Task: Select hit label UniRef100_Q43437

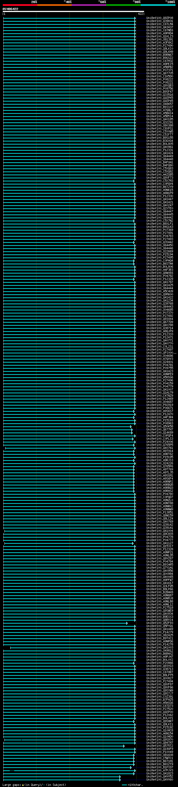Action: [159, 27]
